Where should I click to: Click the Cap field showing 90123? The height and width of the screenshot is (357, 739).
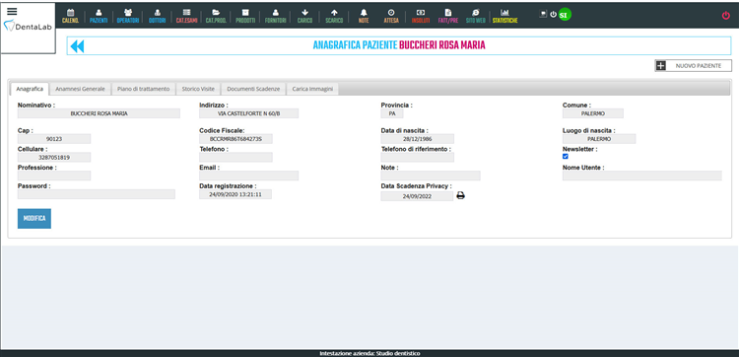tap(54, 139)
